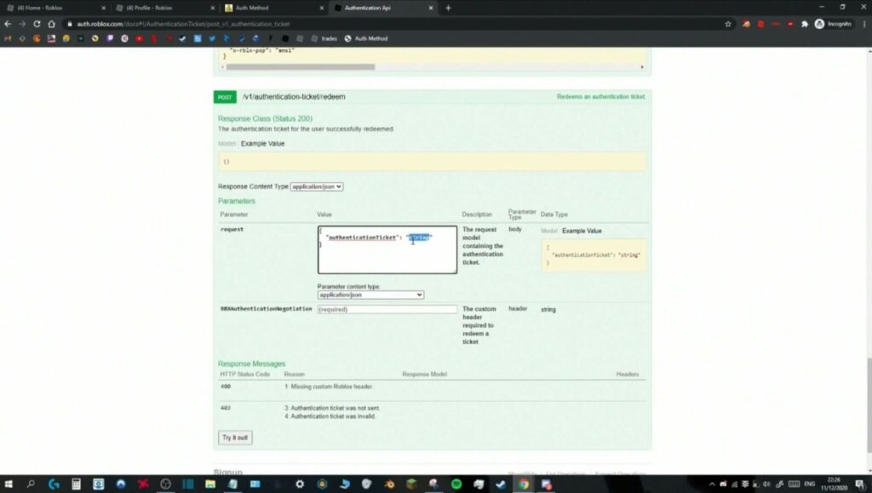The width and height of the screenshot is (872, 493).
Task: Show the response Model view
Action: pos(227,143)
